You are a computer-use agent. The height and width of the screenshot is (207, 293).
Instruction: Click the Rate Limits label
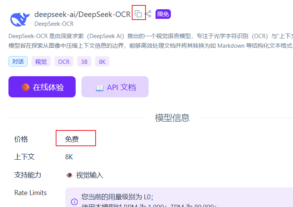30,193
